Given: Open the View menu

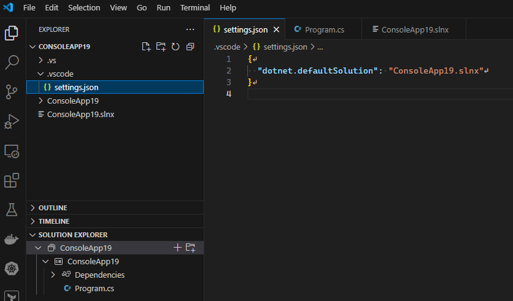Looking at the screenshot, I should coord(119,8).
